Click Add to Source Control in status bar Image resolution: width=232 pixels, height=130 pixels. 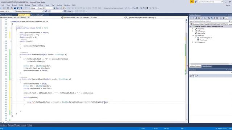point(224,129)
